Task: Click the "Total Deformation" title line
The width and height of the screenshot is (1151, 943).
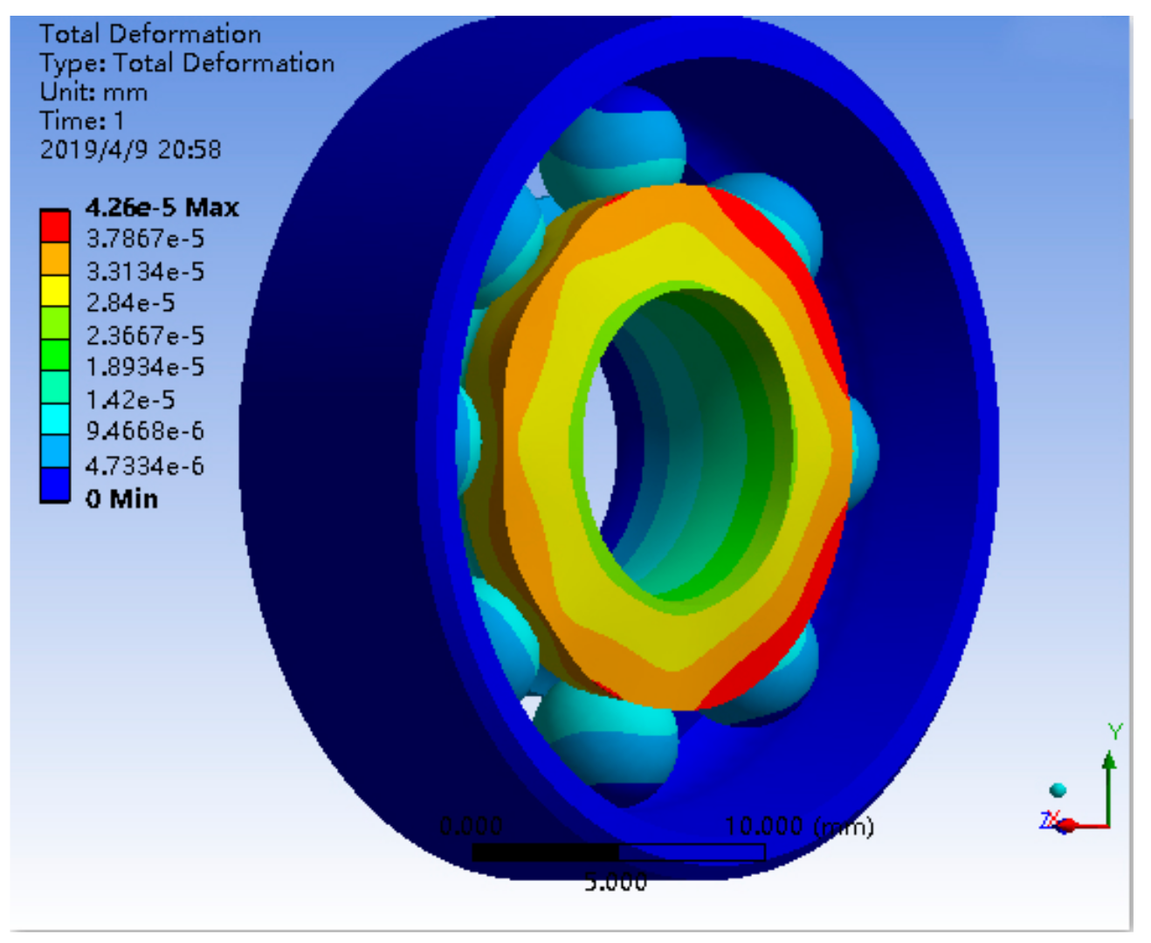Action: (150, 34)
